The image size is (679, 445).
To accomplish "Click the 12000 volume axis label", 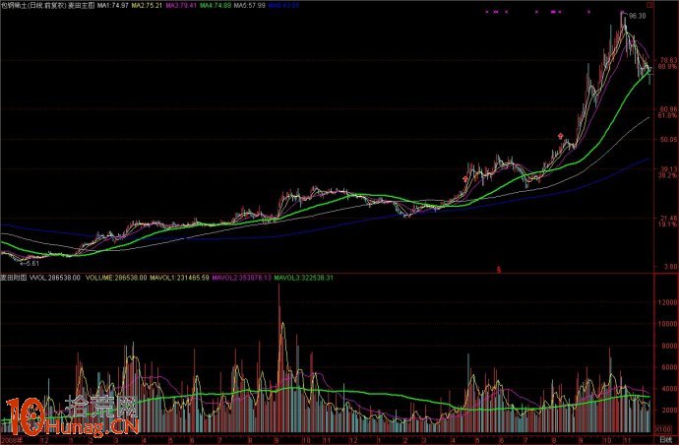I will (x=667, y=302).
